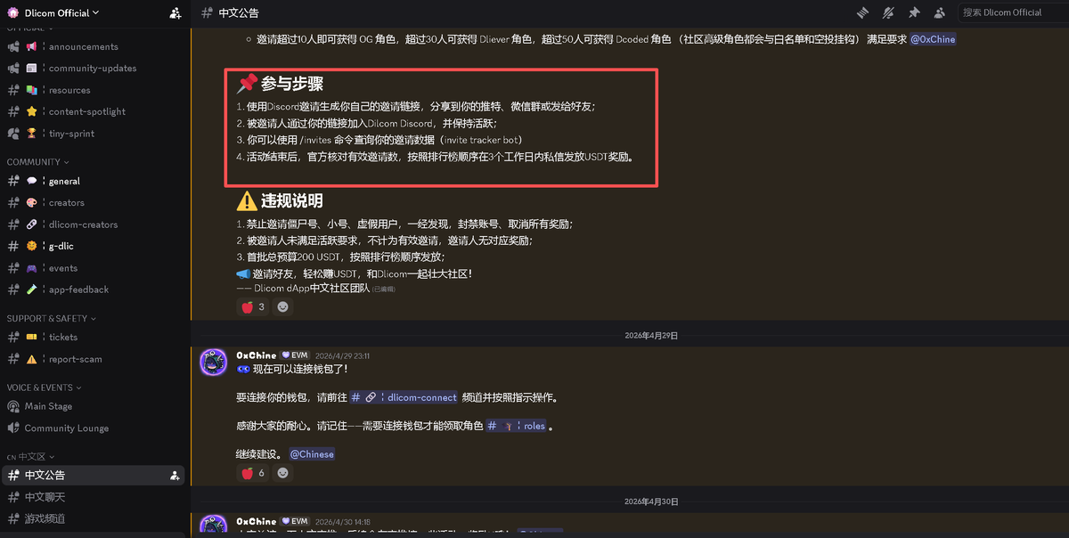Image resolution: width=1069 pixels, height=538 pixels.
Task: Click the Dlicom Official server home icon
Action: [x=13, y=12]
